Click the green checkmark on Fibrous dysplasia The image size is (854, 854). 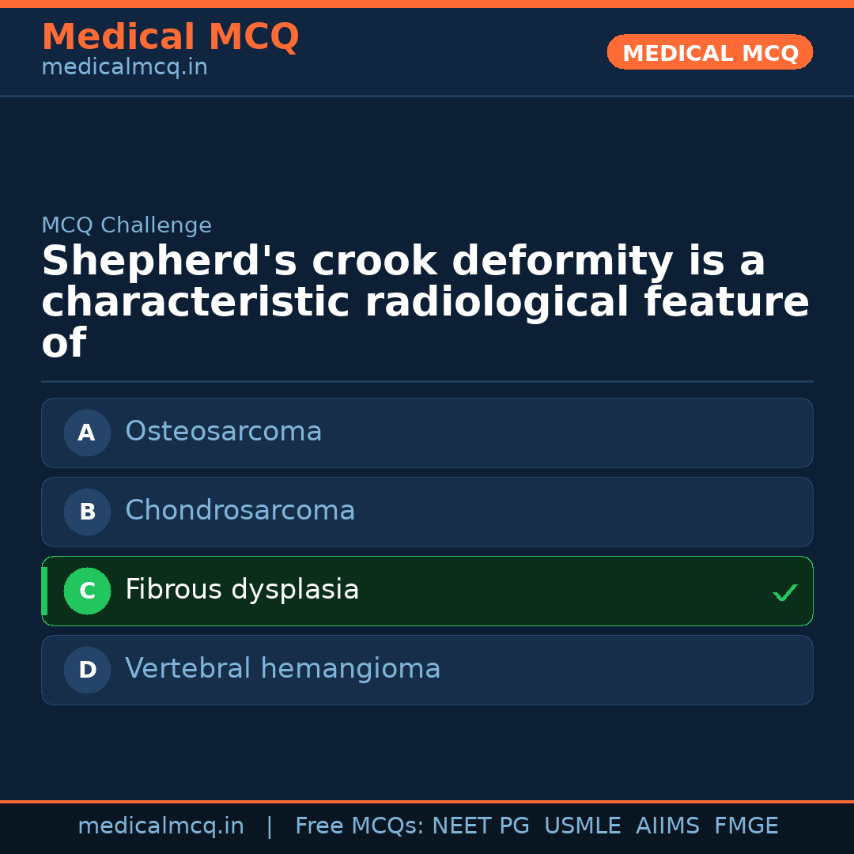[784, 592]
